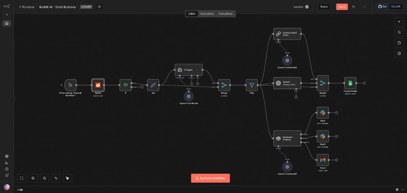The image size is (407, 193).
Task: Open the canvas node search
Action: pyautogui.click(x=399, y=32)
